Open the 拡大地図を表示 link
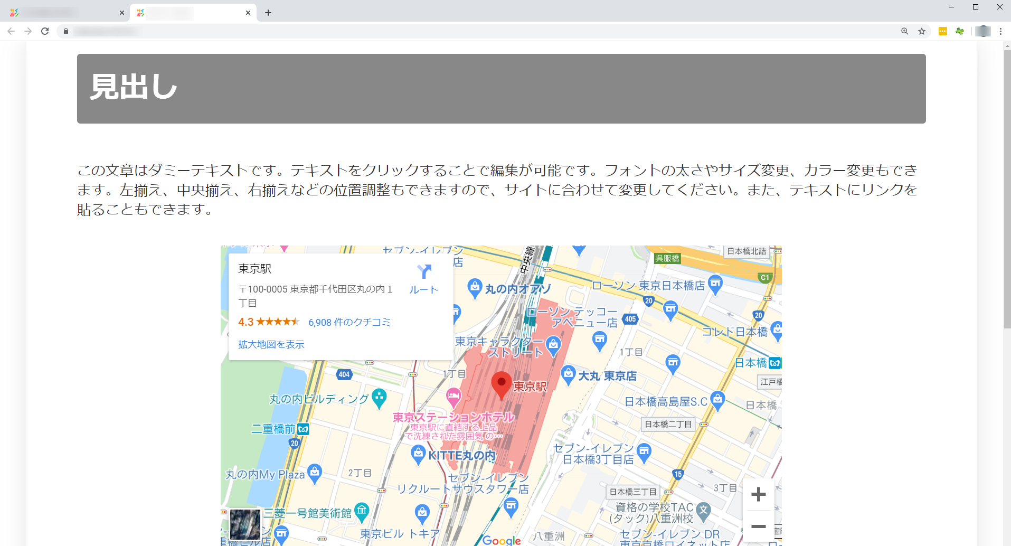The height and width of the screenshot is (546, 1011). click(x=271, y=344)
